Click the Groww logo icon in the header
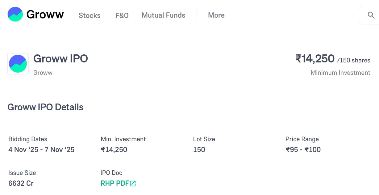The image size is (379, 195). 15,14
